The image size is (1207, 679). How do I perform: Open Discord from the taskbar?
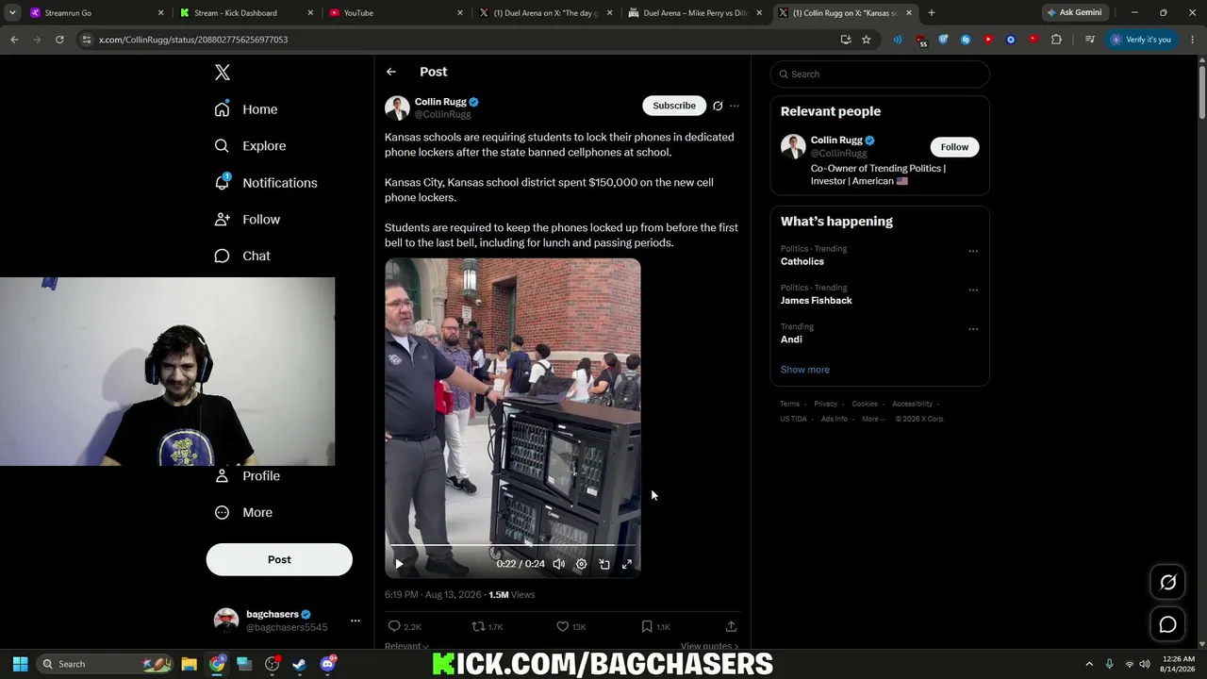[x=327, y=664]
